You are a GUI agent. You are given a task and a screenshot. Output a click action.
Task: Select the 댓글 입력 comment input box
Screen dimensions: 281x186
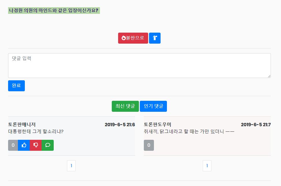139,65
